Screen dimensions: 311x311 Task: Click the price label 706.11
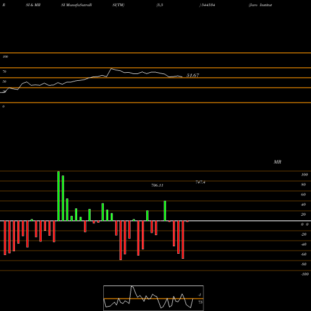tap(157, 185)
